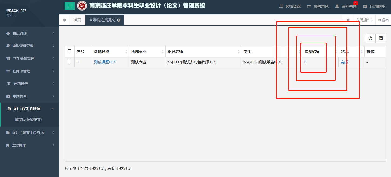Click the bell icon for 待办事项
391x177 pixels.
(x=337, y=6)
